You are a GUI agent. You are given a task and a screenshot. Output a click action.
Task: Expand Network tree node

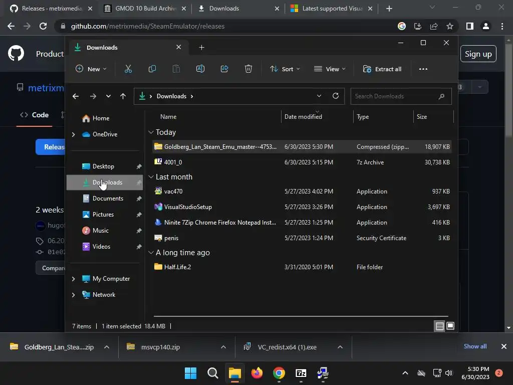click(x=73, y=295)
